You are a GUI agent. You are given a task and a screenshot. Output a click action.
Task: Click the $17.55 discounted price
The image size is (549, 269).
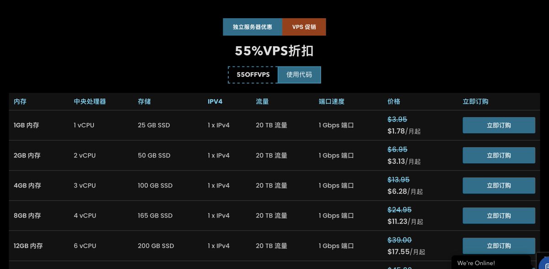[398, 252]
